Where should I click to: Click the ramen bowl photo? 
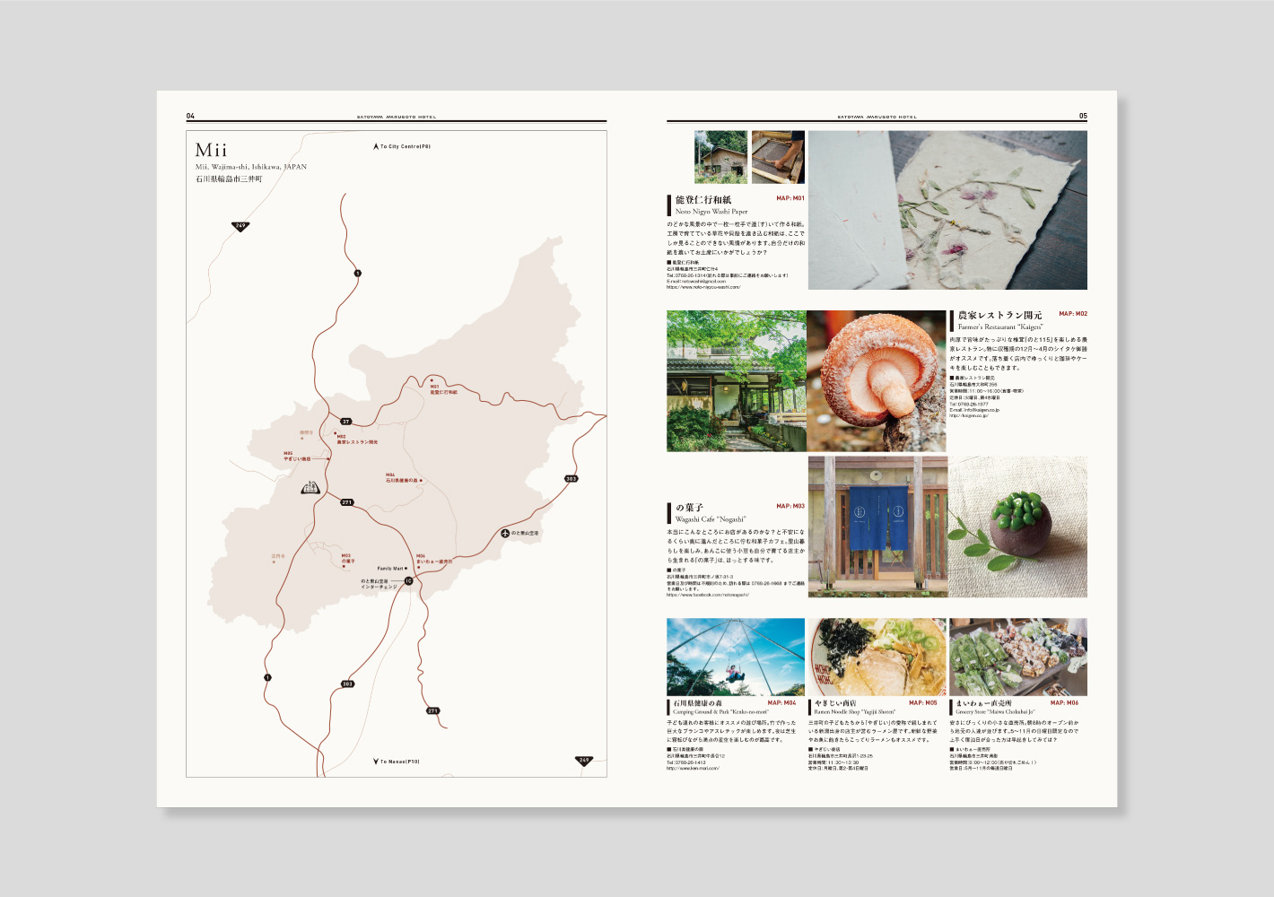pyautogui.click(x=877, y=658)
